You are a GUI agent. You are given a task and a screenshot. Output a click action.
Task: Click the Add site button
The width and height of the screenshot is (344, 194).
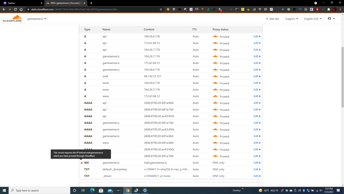click(x=272, y=18)
